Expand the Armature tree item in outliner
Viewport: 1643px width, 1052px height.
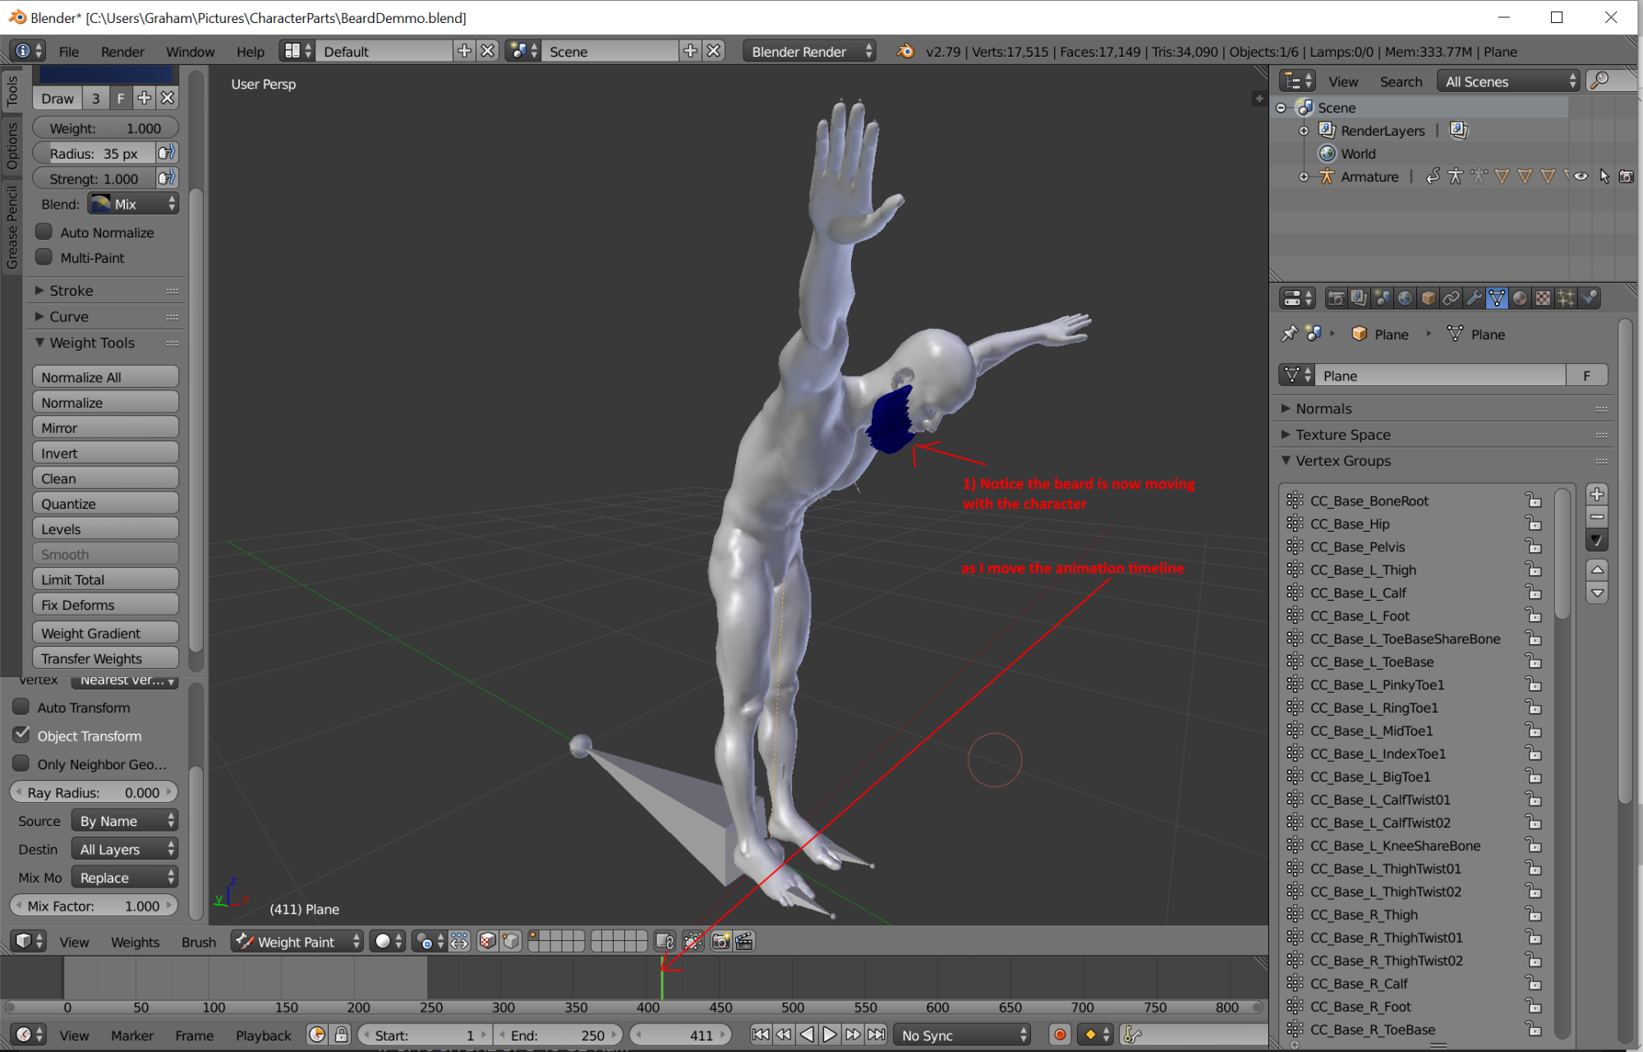[x=1304, y=177]
